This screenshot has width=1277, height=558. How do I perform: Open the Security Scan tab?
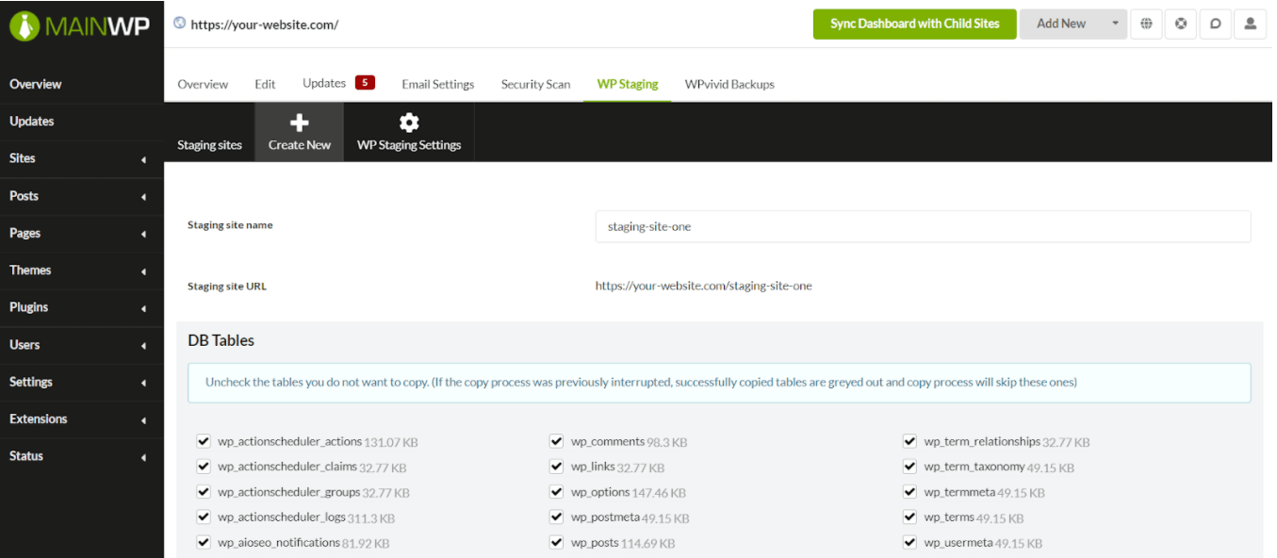[535, 84]
